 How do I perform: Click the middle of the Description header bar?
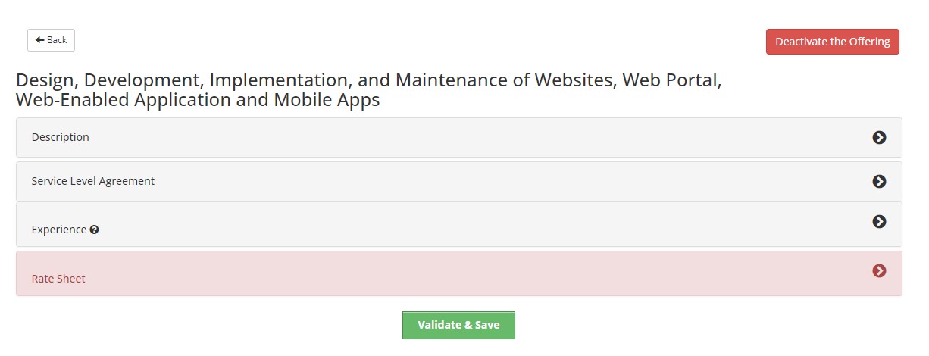click(x=458, y=137)
